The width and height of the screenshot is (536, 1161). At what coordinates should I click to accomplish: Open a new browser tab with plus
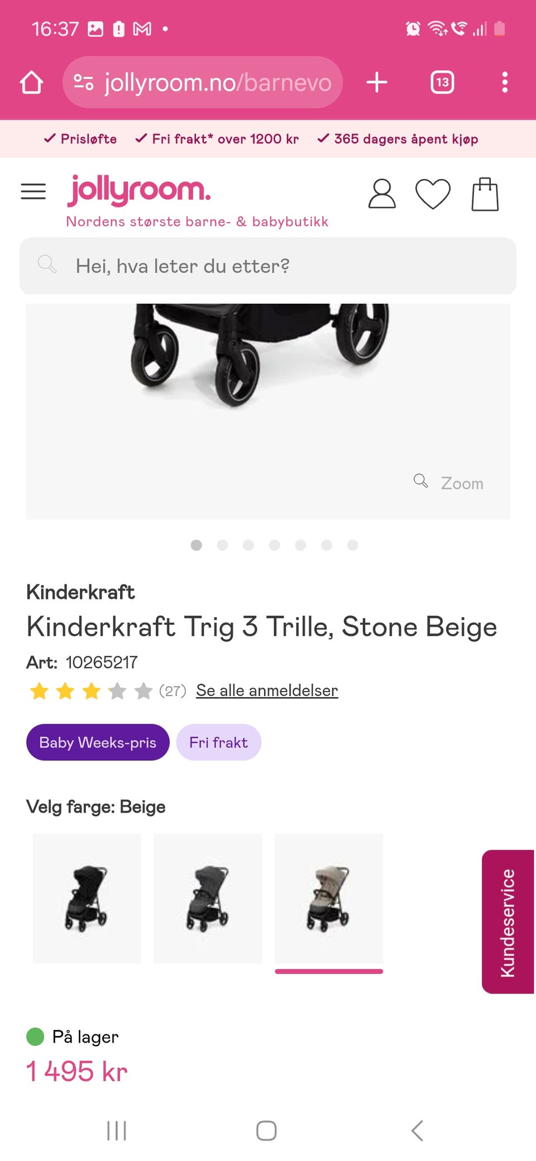pyautogui.click(x=377, y=82)
